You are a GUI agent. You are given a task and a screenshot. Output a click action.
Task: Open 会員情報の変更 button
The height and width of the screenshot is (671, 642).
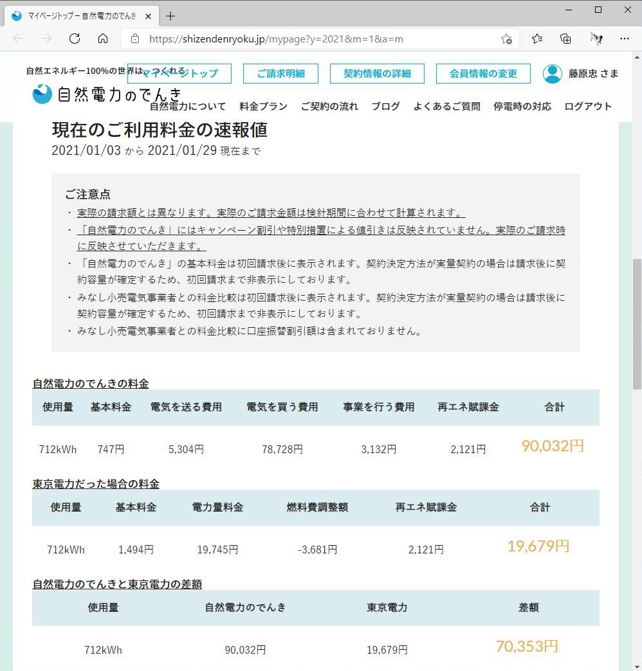[483, 74]
